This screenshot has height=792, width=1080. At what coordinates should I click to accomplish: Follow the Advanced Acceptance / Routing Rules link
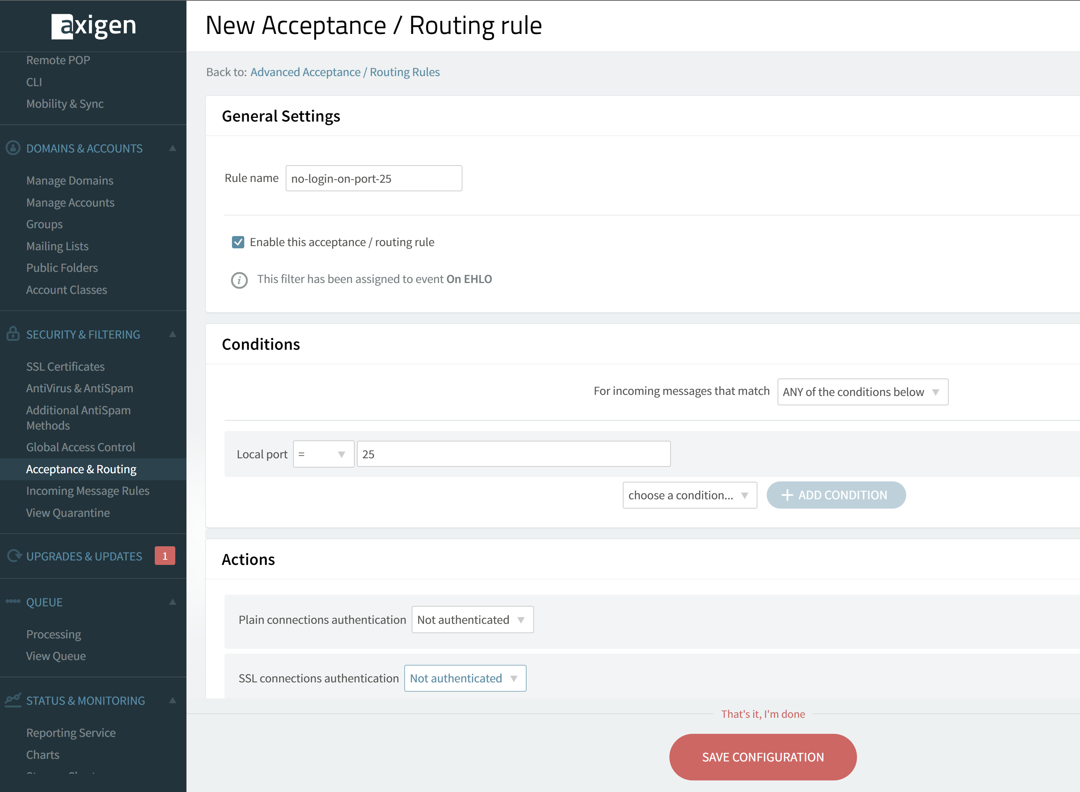(345, 72)
